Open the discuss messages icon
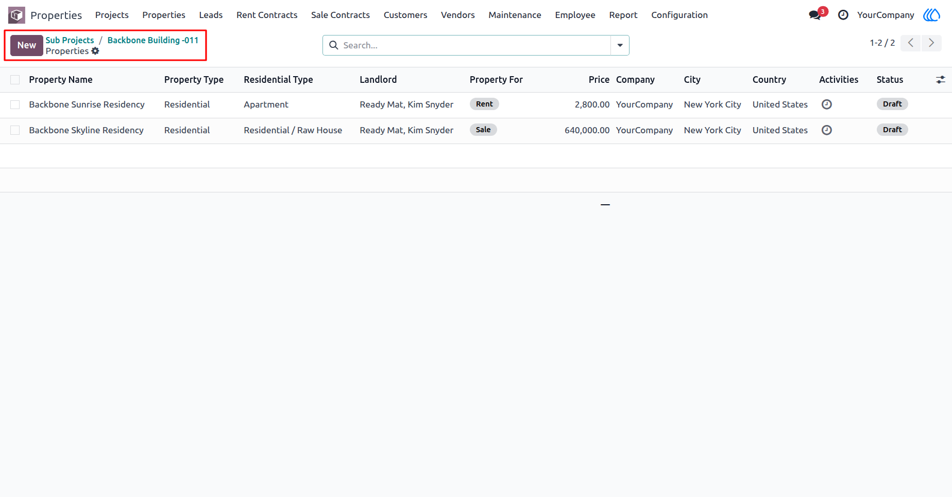This screenshot has width=952, height=497. 815,15
